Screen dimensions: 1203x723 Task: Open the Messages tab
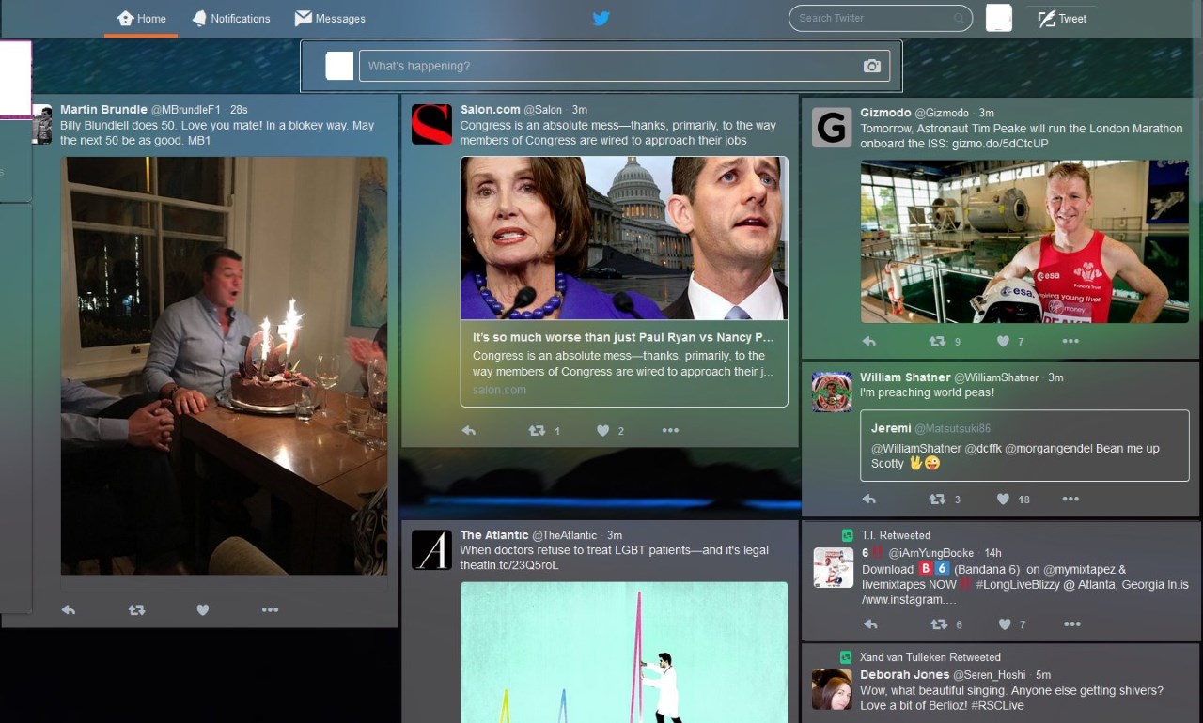[330, 19]
